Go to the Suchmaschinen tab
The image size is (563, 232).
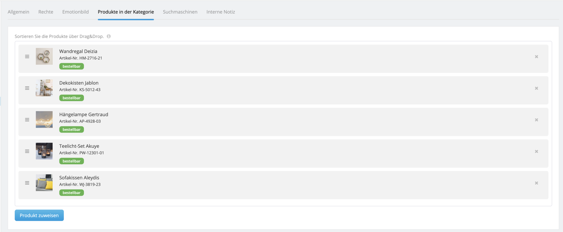[180, 12]
